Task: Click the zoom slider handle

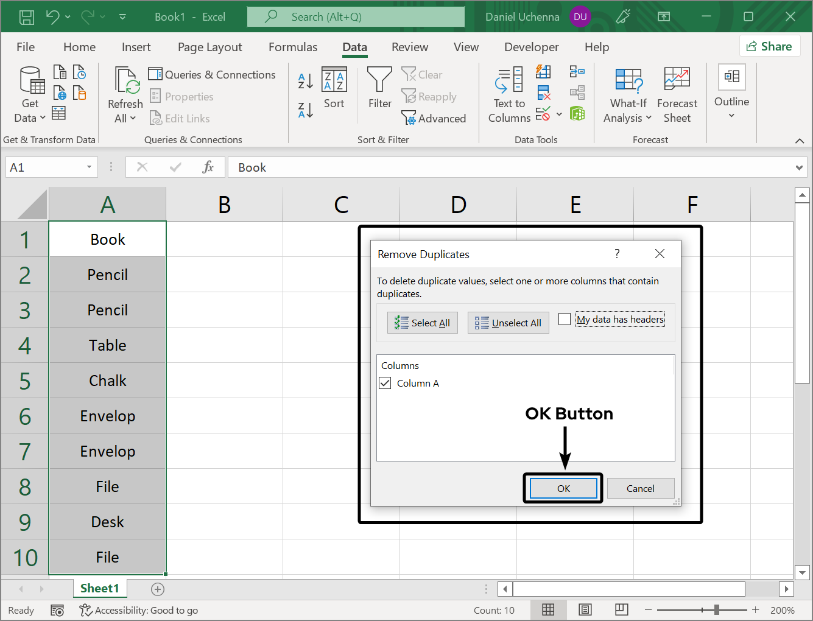Action: (717, 609)
